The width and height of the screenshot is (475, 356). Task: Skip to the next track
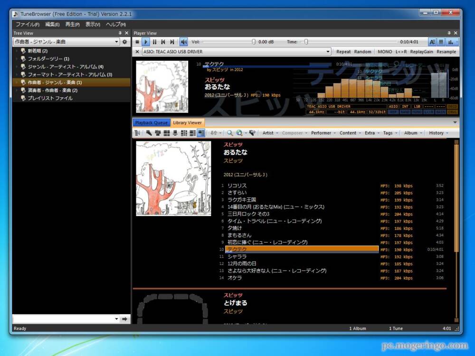coord(172,42)
